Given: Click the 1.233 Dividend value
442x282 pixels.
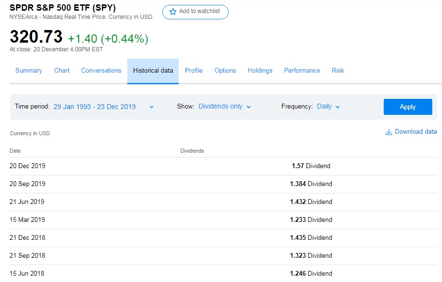Looking at the screenshot, I should coord(311,219).
